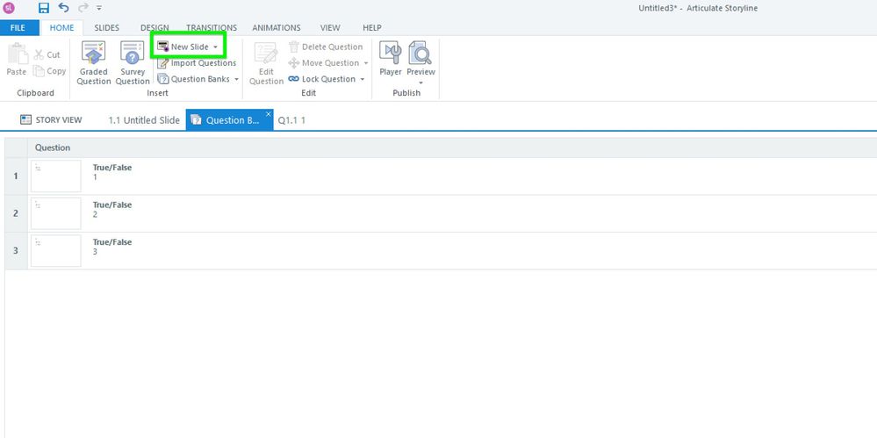
Task: Select row number 2
Action: [x=16, y=213]
